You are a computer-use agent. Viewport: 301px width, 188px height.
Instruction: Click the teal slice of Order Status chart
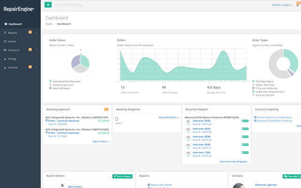point(85,61)
